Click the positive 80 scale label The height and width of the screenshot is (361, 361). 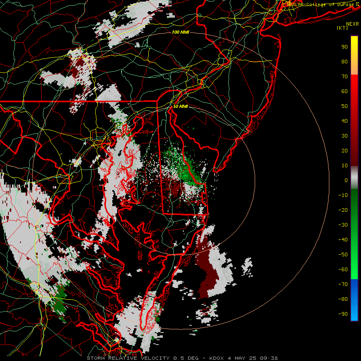pos(345,62)
